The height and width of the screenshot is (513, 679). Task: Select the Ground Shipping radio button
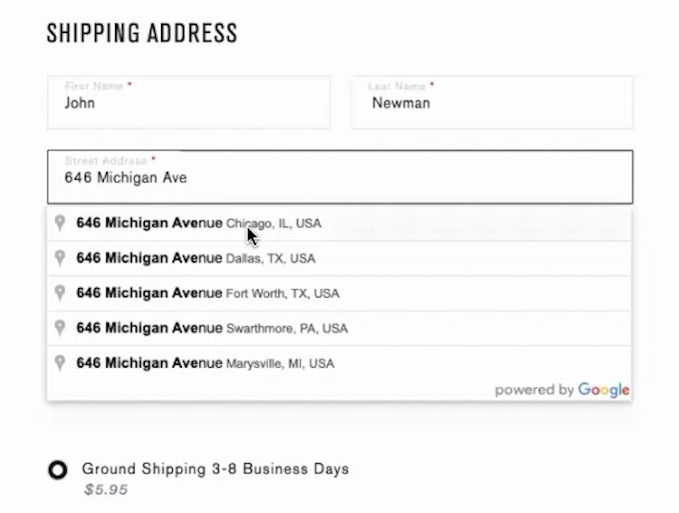(x=58, y=470)
